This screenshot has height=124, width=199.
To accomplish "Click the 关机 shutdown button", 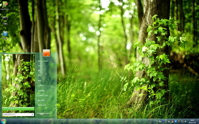I will pos(42,114).
